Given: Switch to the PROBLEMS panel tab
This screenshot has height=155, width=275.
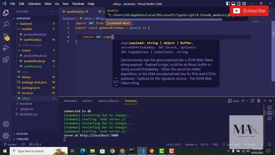Looking at the screenshot, I should (70, 101).
